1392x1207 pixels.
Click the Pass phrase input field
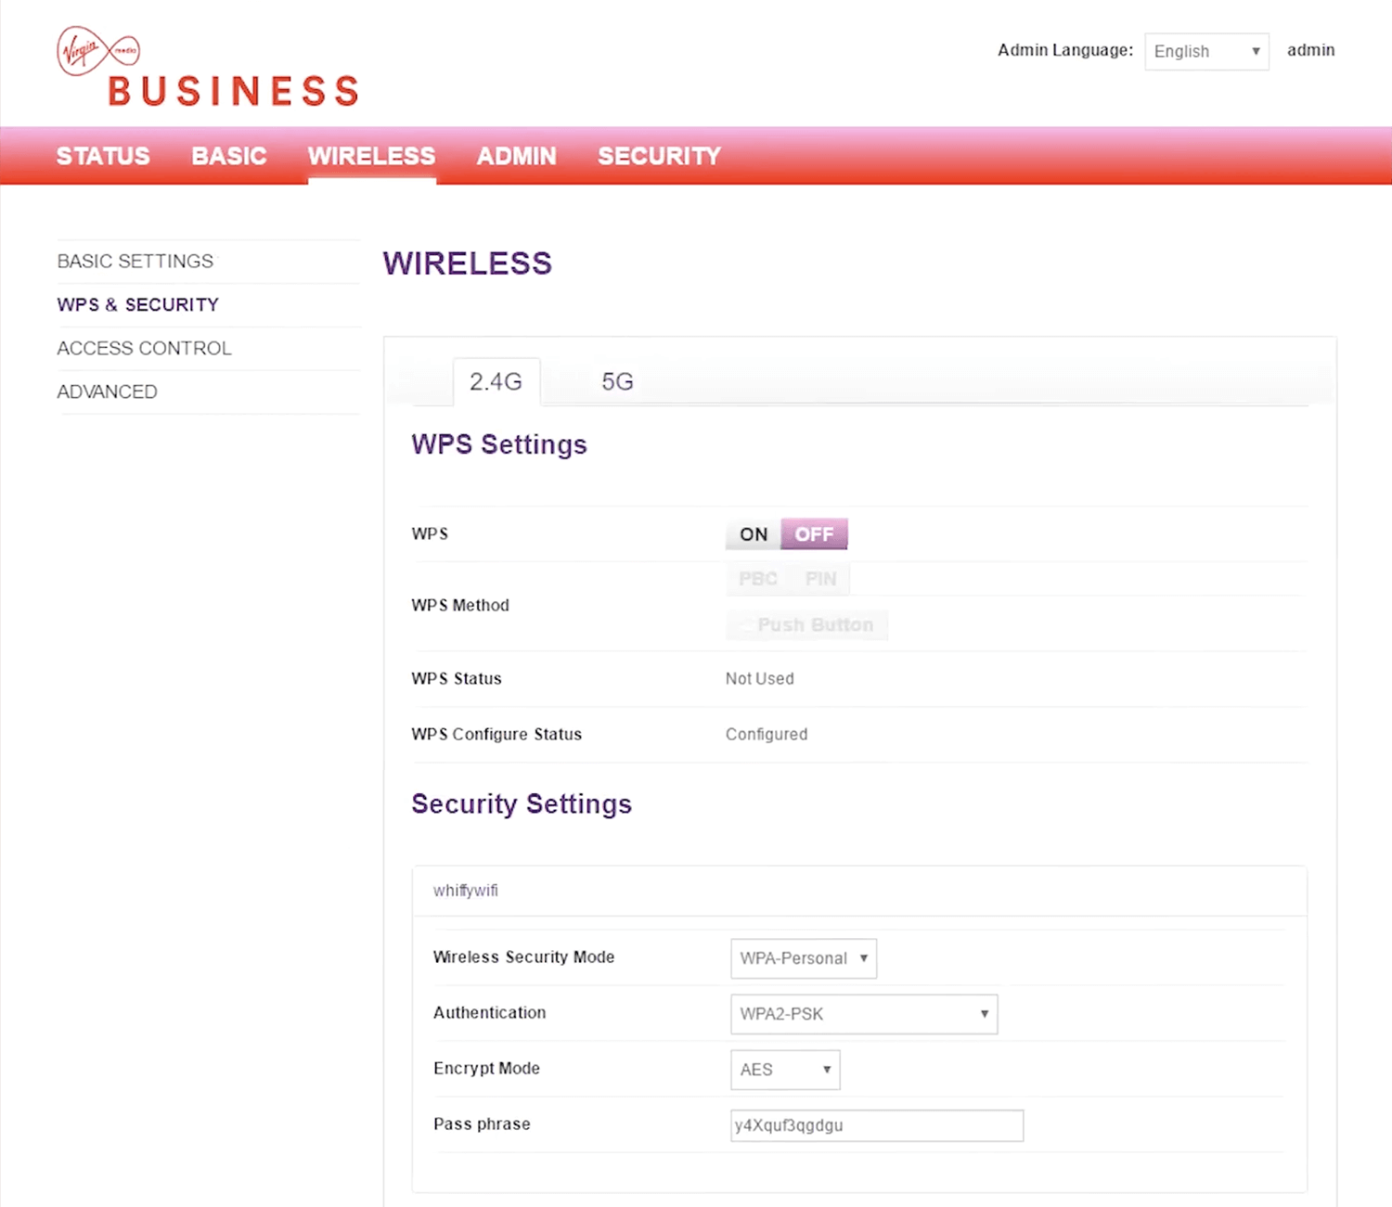click(x=876, y=1125)
